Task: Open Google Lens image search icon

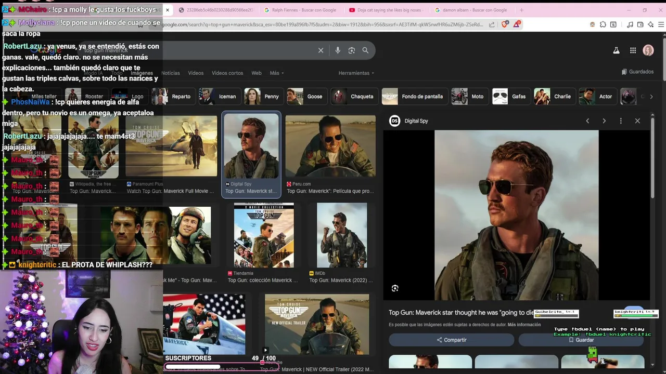Action: [352, 50]
